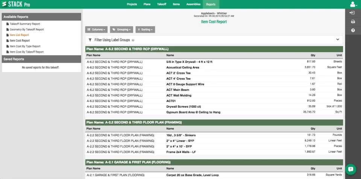Select the ACT Main Beam item
The height and width of the screenshot is (179, 361).
178,90
